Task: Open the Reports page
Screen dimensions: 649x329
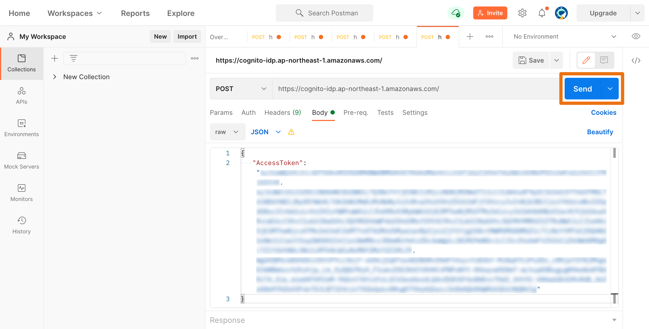Action: (135, 13)
